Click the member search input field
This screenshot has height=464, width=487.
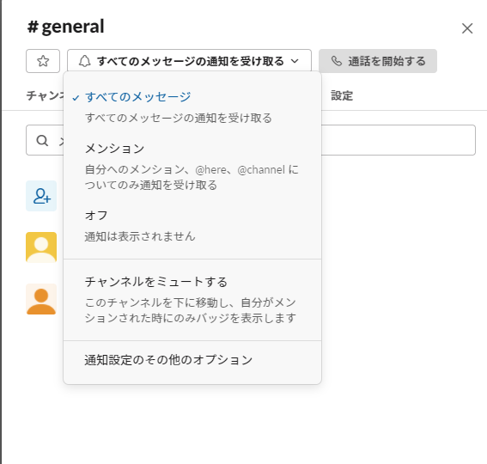pyautogui.click(x=251, y=140)
